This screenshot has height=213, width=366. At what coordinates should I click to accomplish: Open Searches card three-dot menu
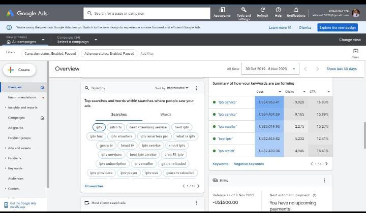point(196,88)
